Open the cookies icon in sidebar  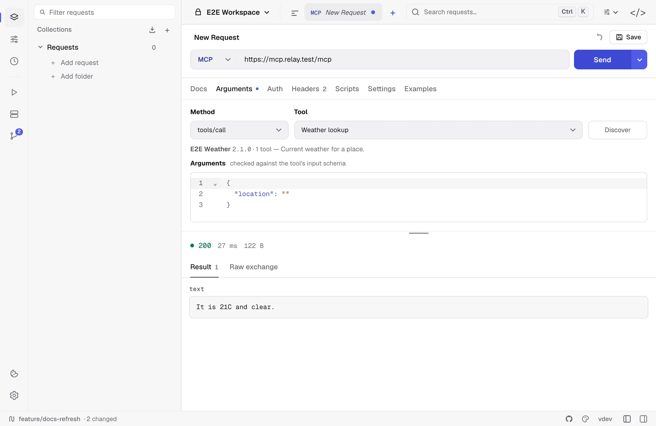[14, 373]
